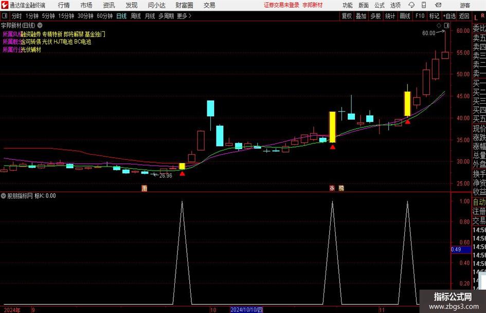Image resolution: width=486 pixels, height=313 pixels.
Task: Expand 更多 period options
Action: pyautogui.click(x=184, y=16)
